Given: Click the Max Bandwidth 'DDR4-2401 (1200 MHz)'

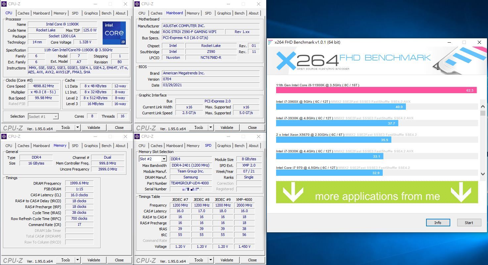Looking at the screenshot, I should [191, 165].
